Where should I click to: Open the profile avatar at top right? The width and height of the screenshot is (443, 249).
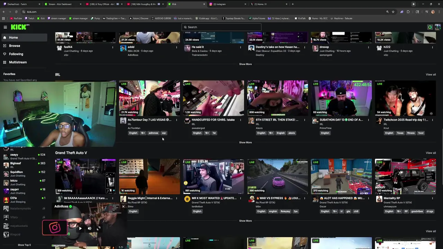tap(437, 27)
